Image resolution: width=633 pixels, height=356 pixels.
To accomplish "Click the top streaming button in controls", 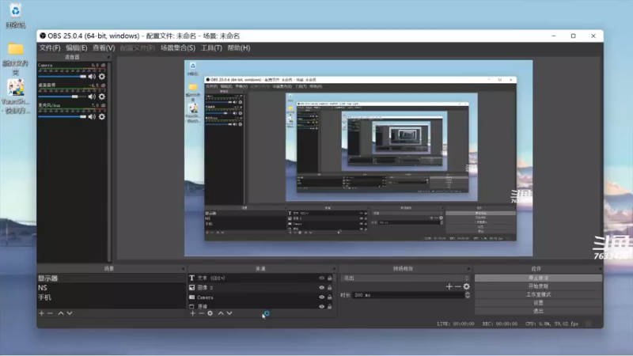I will click(x=538, y=278).
